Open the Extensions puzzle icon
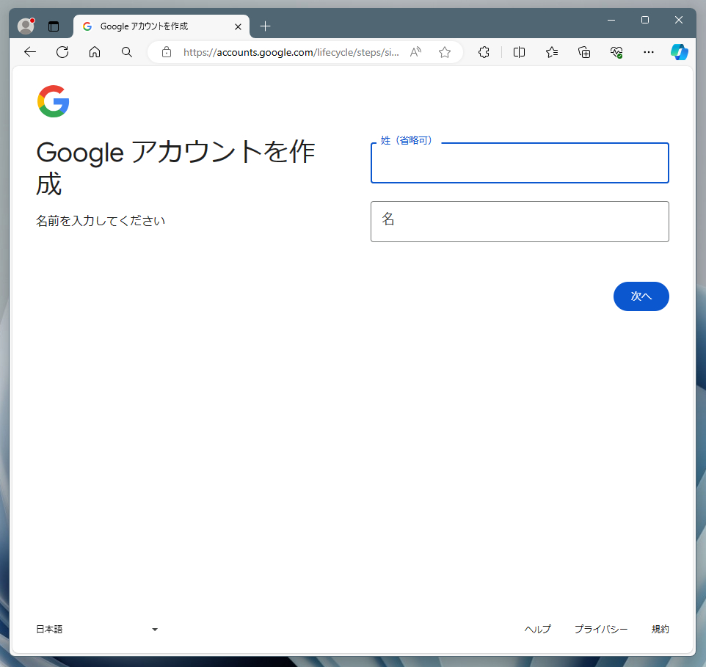The height and width of the screenshot is (667, 706). 484,52
